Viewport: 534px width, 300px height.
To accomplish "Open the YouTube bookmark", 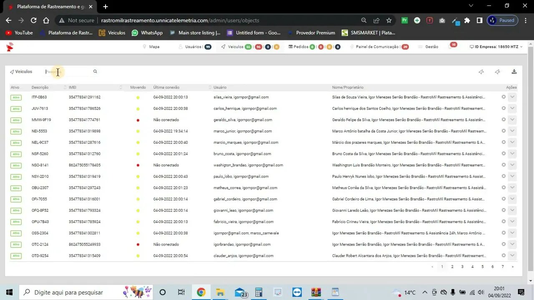I will point(19,32).
